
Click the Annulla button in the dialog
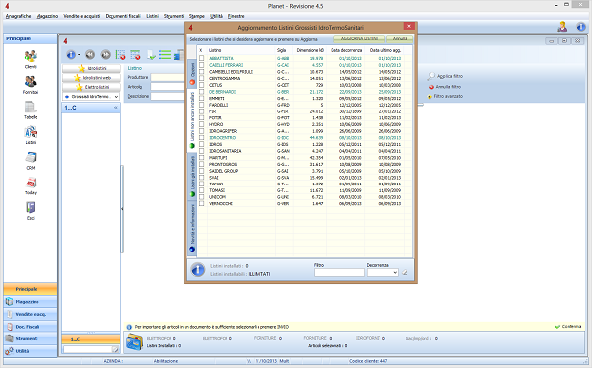[400, 38]
